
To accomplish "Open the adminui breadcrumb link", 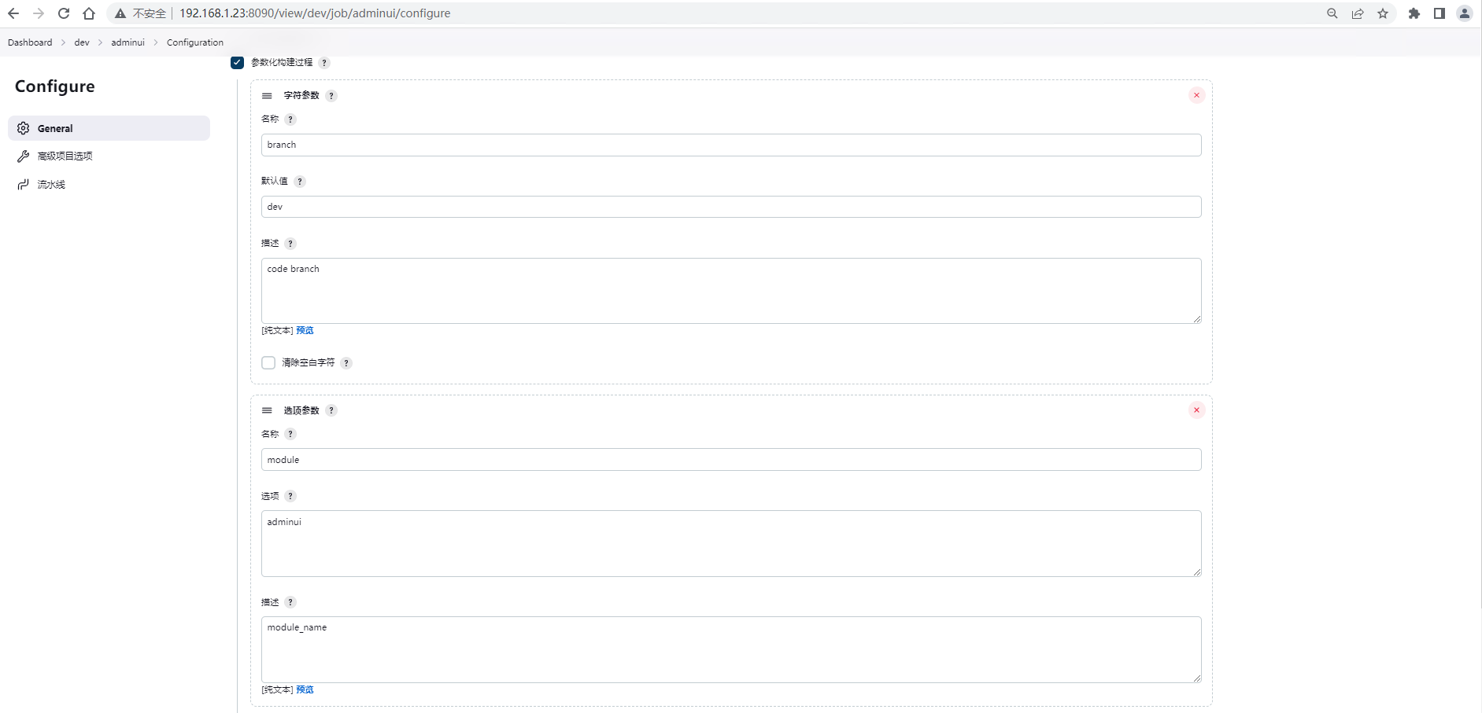I will tap(128, 42).
